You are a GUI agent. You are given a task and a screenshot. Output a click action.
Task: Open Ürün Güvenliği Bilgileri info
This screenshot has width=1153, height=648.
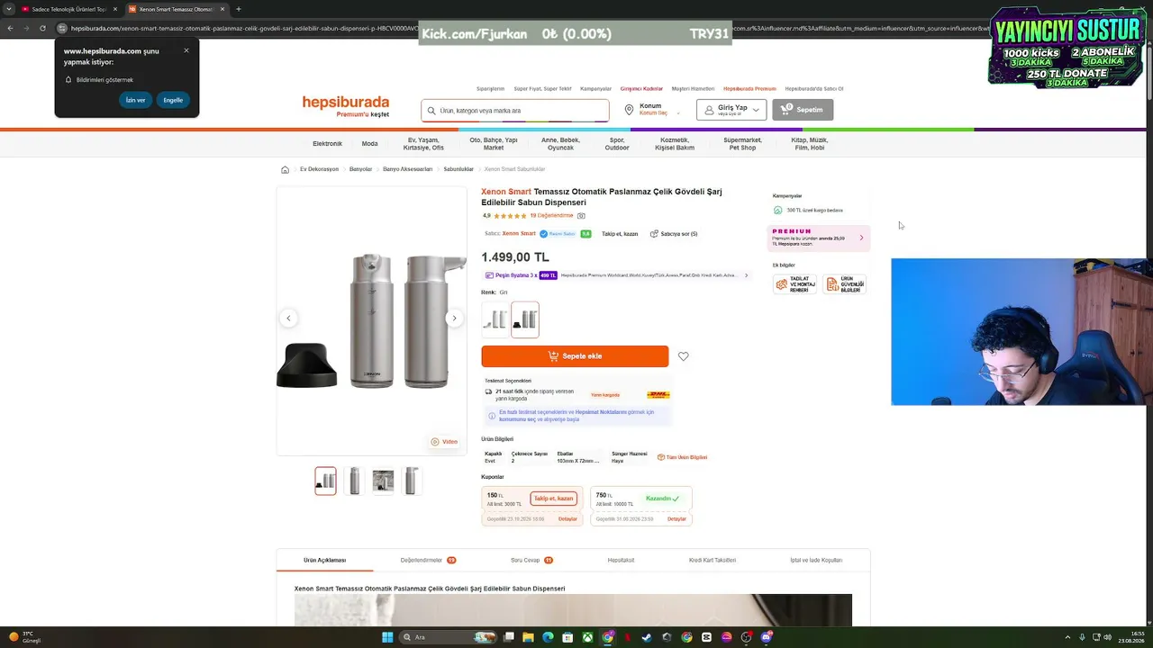click(x=845, y=284)
